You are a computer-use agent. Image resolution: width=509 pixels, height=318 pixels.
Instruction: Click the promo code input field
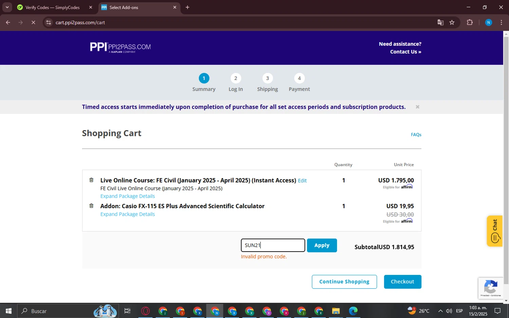point(273,245)
